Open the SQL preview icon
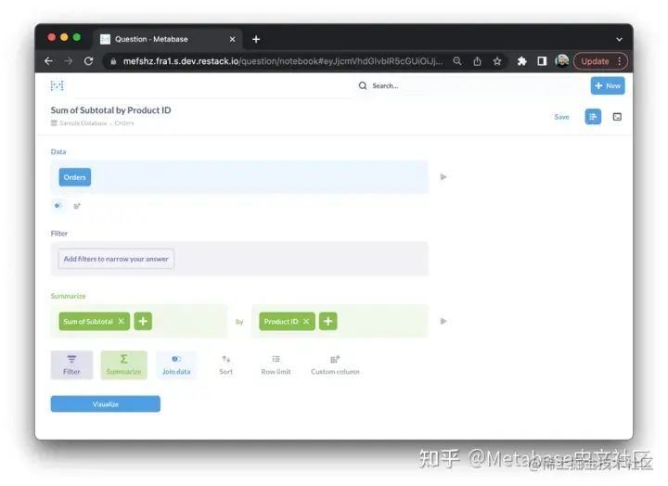 (x=617, y=117)
